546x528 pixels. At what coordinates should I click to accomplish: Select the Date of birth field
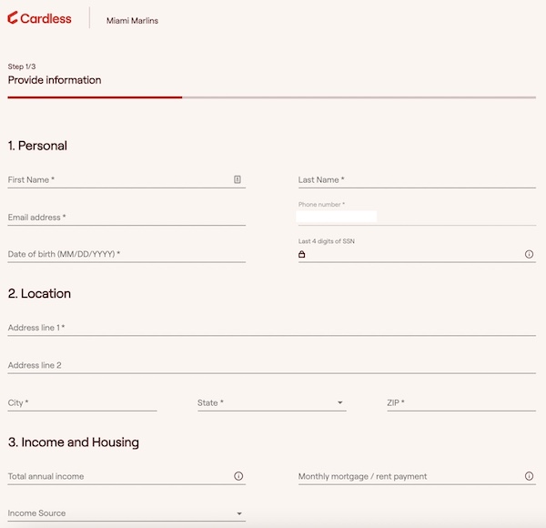[x=126, y=254]
